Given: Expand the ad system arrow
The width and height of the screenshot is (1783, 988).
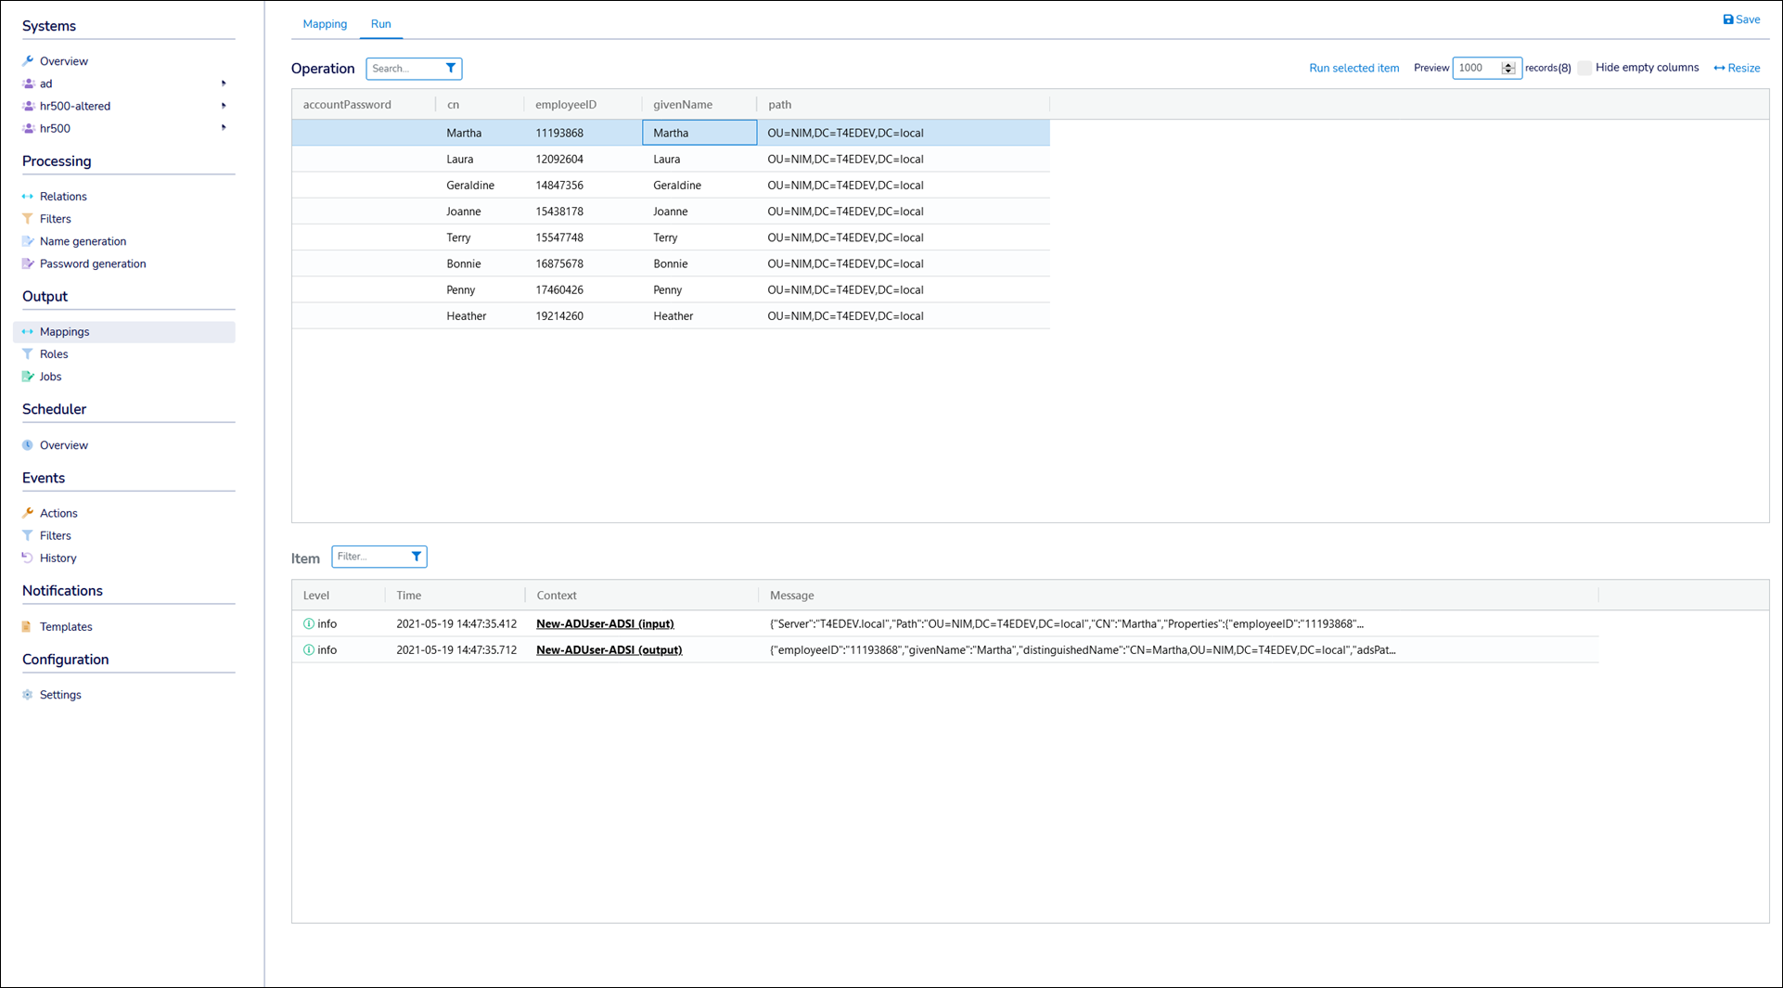Looking at the screenshot, I should coord(224,83).
